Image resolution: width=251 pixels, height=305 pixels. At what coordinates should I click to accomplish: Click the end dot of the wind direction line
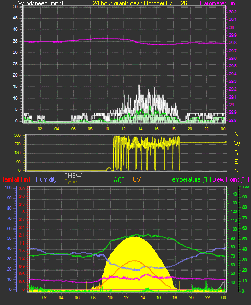(x=226, y=142)
